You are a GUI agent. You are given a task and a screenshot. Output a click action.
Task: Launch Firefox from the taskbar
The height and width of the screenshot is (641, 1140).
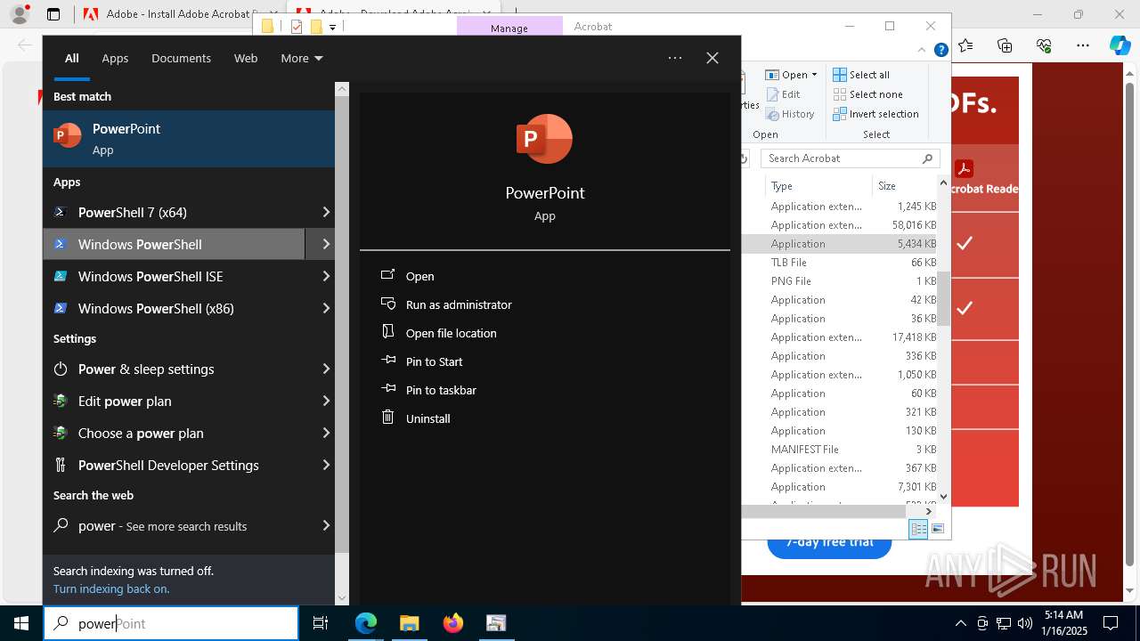tap(452, 623)
